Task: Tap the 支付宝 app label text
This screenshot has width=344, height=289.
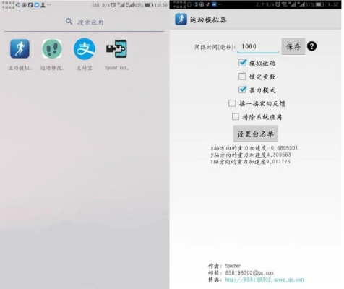Action: tap(84, 68)
